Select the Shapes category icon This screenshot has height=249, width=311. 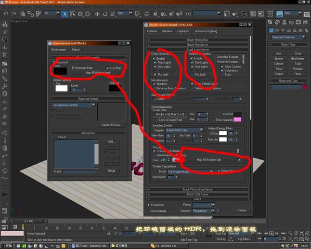[x=277, y=30]
